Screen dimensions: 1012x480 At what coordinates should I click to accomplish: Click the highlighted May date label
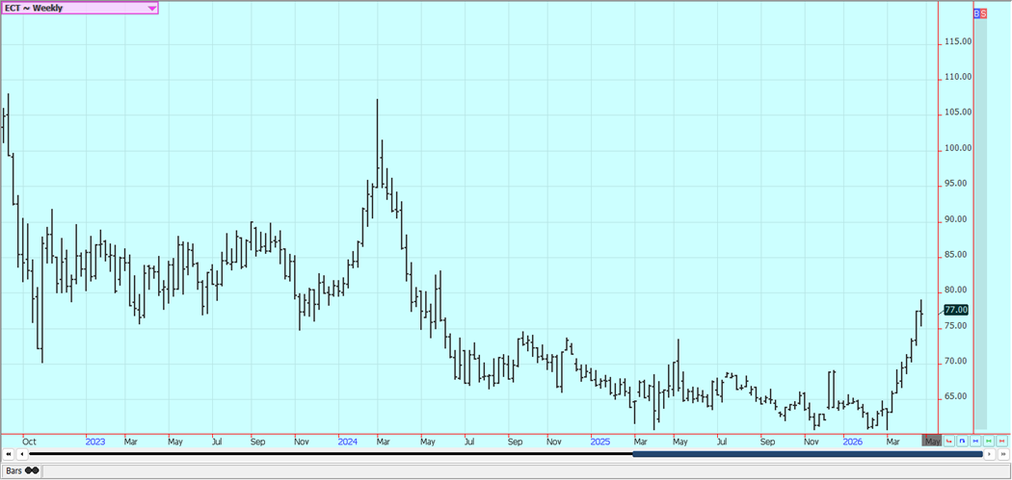pyautogui.click(x=932, y=442)
